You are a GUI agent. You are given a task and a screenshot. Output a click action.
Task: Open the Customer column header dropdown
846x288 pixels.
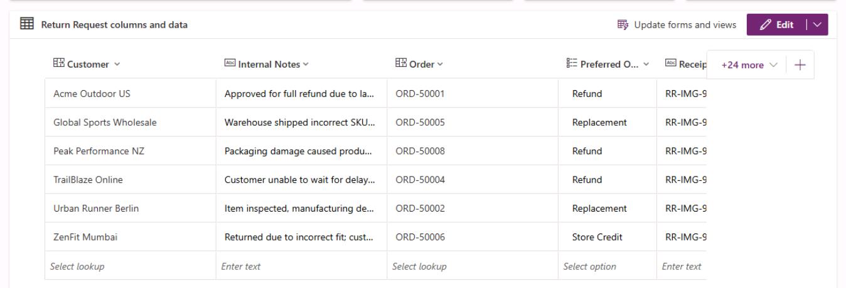coord(117,64)
